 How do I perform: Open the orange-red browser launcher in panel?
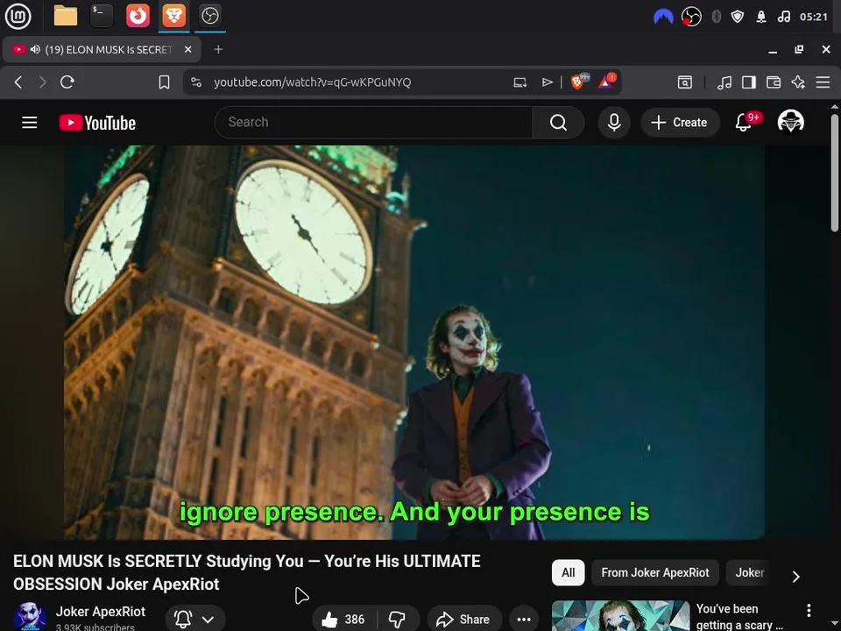(138, 16)
